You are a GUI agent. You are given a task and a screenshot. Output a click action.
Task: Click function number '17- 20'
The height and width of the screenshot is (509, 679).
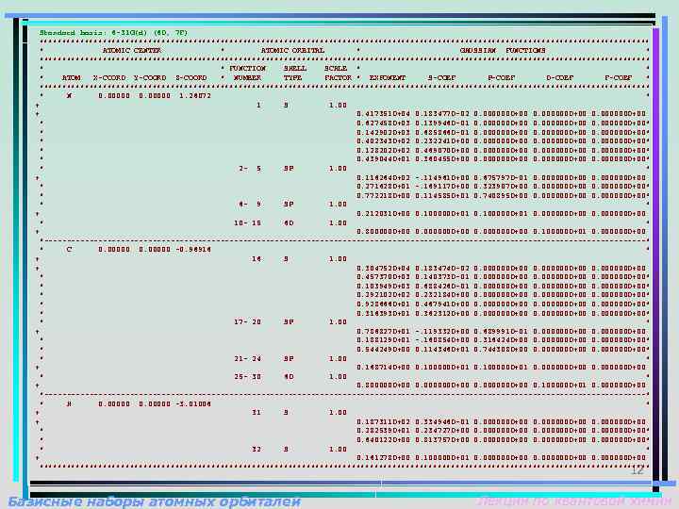click(x=248, y=322)
